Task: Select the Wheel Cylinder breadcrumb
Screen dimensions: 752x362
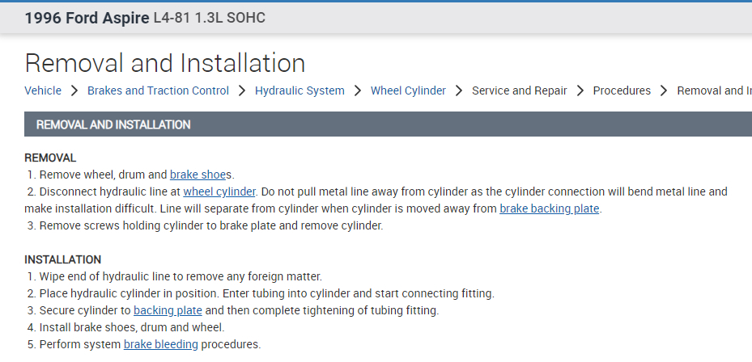Action: click(408, 90)
